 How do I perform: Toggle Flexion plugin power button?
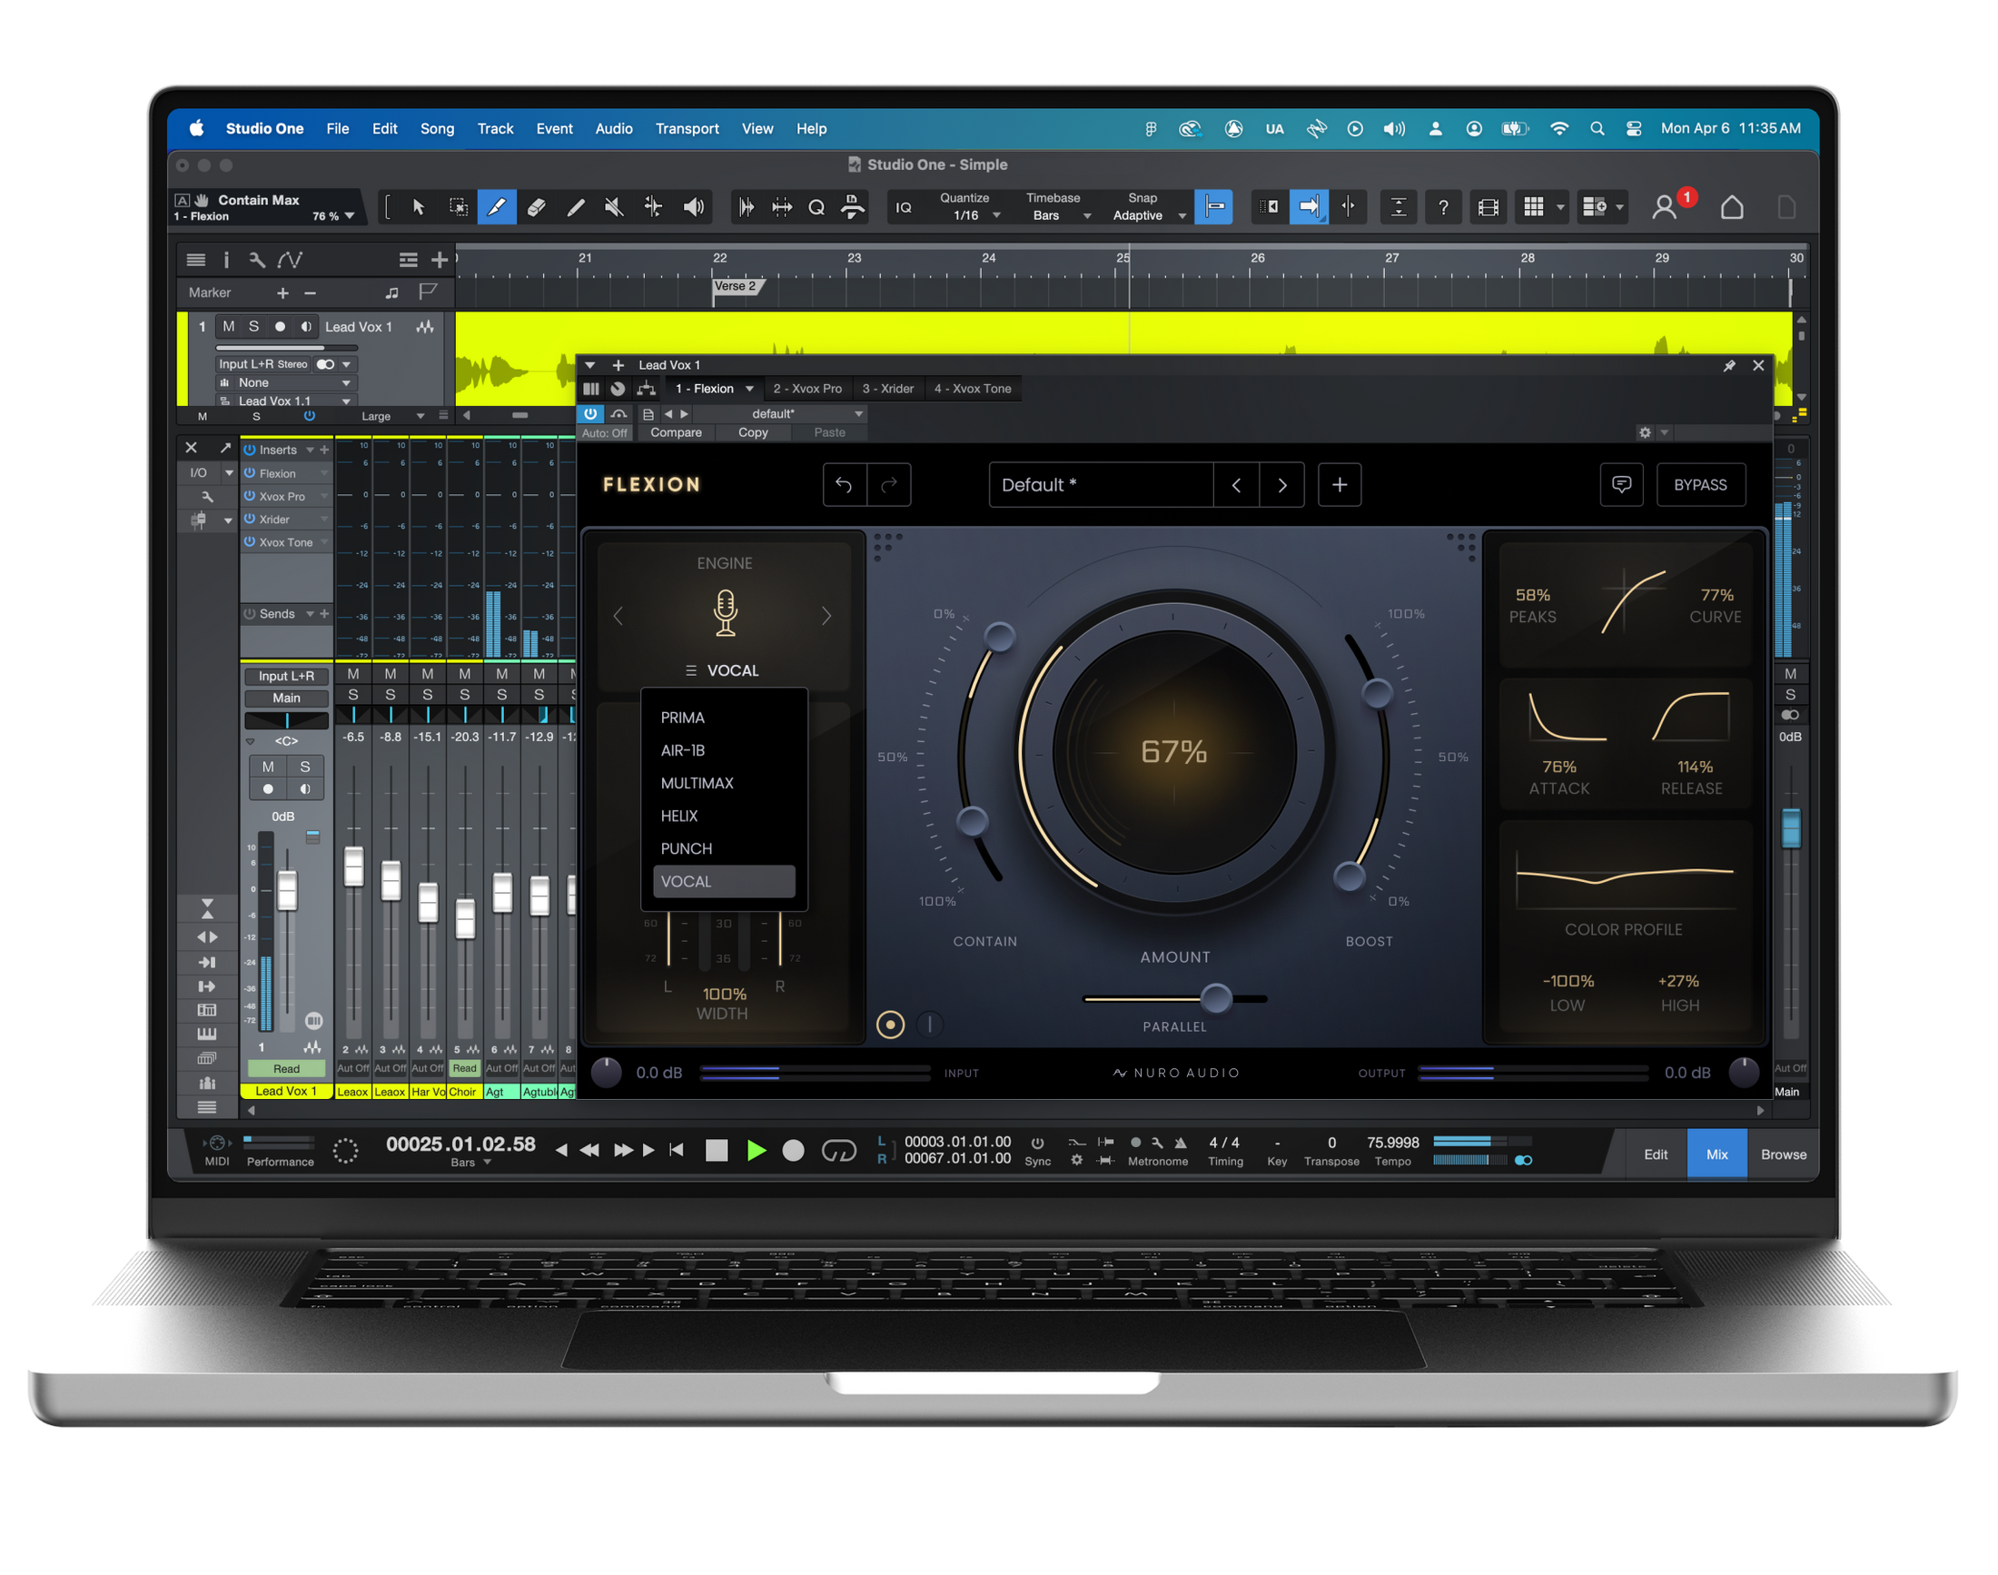pyautogui.click(x=590, y=414)
